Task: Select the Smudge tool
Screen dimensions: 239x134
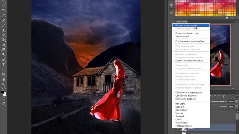Action: tap(4, 50)
